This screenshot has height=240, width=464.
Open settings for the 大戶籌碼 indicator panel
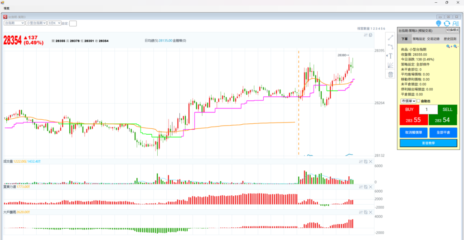[361, 212]
